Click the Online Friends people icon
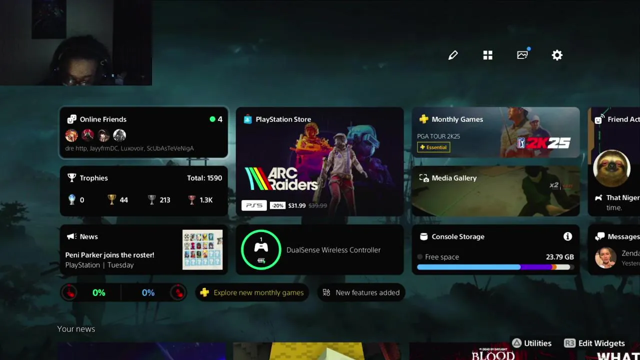Viewport: 640px width, 360px height. tap(72, 119)
